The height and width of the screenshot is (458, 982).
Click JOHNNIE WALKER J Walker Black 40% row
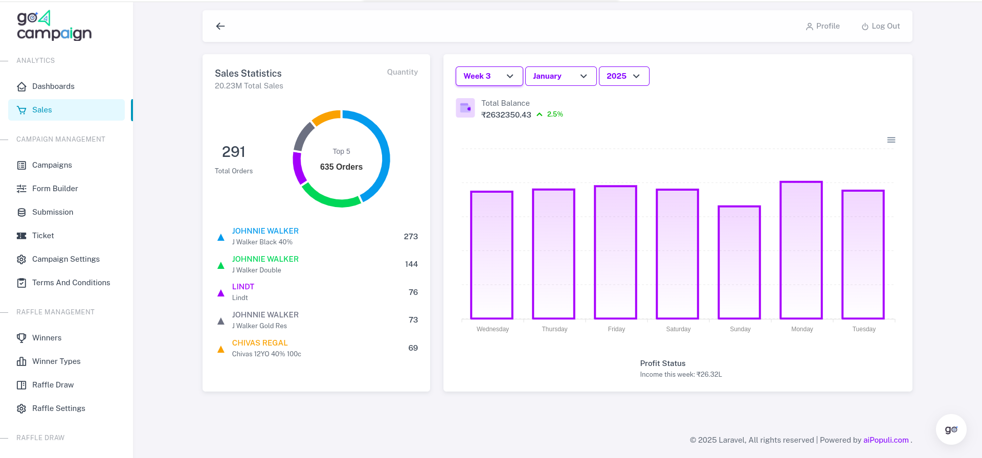(x=316, y=236)
